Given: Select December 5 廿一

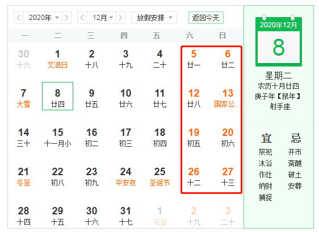Looking at the screenshot, I should click(x=194, y=59).
